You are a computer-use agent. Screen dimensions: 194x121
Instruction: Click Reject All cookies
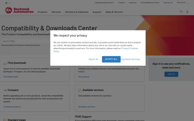pyautogui.click(x=93, y=59)
